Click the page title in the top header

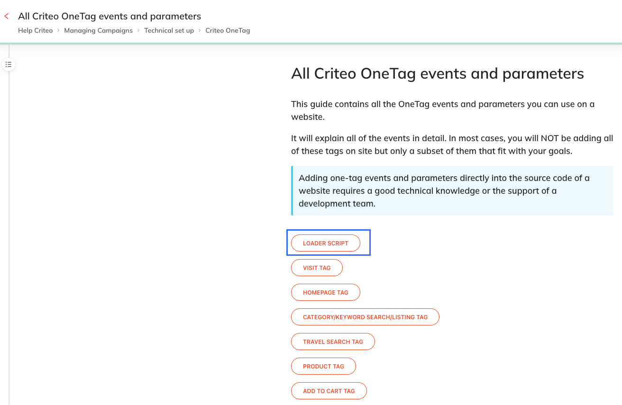coord(110,17)
